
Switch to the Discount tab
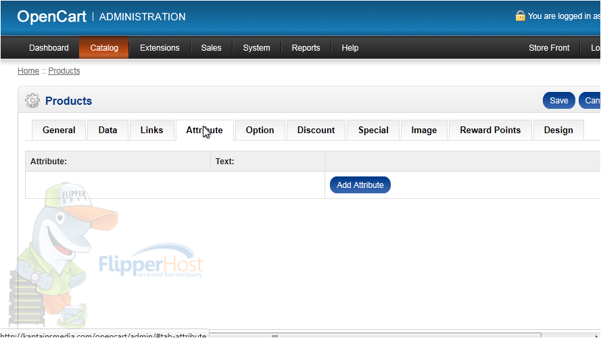click(316, 130)
